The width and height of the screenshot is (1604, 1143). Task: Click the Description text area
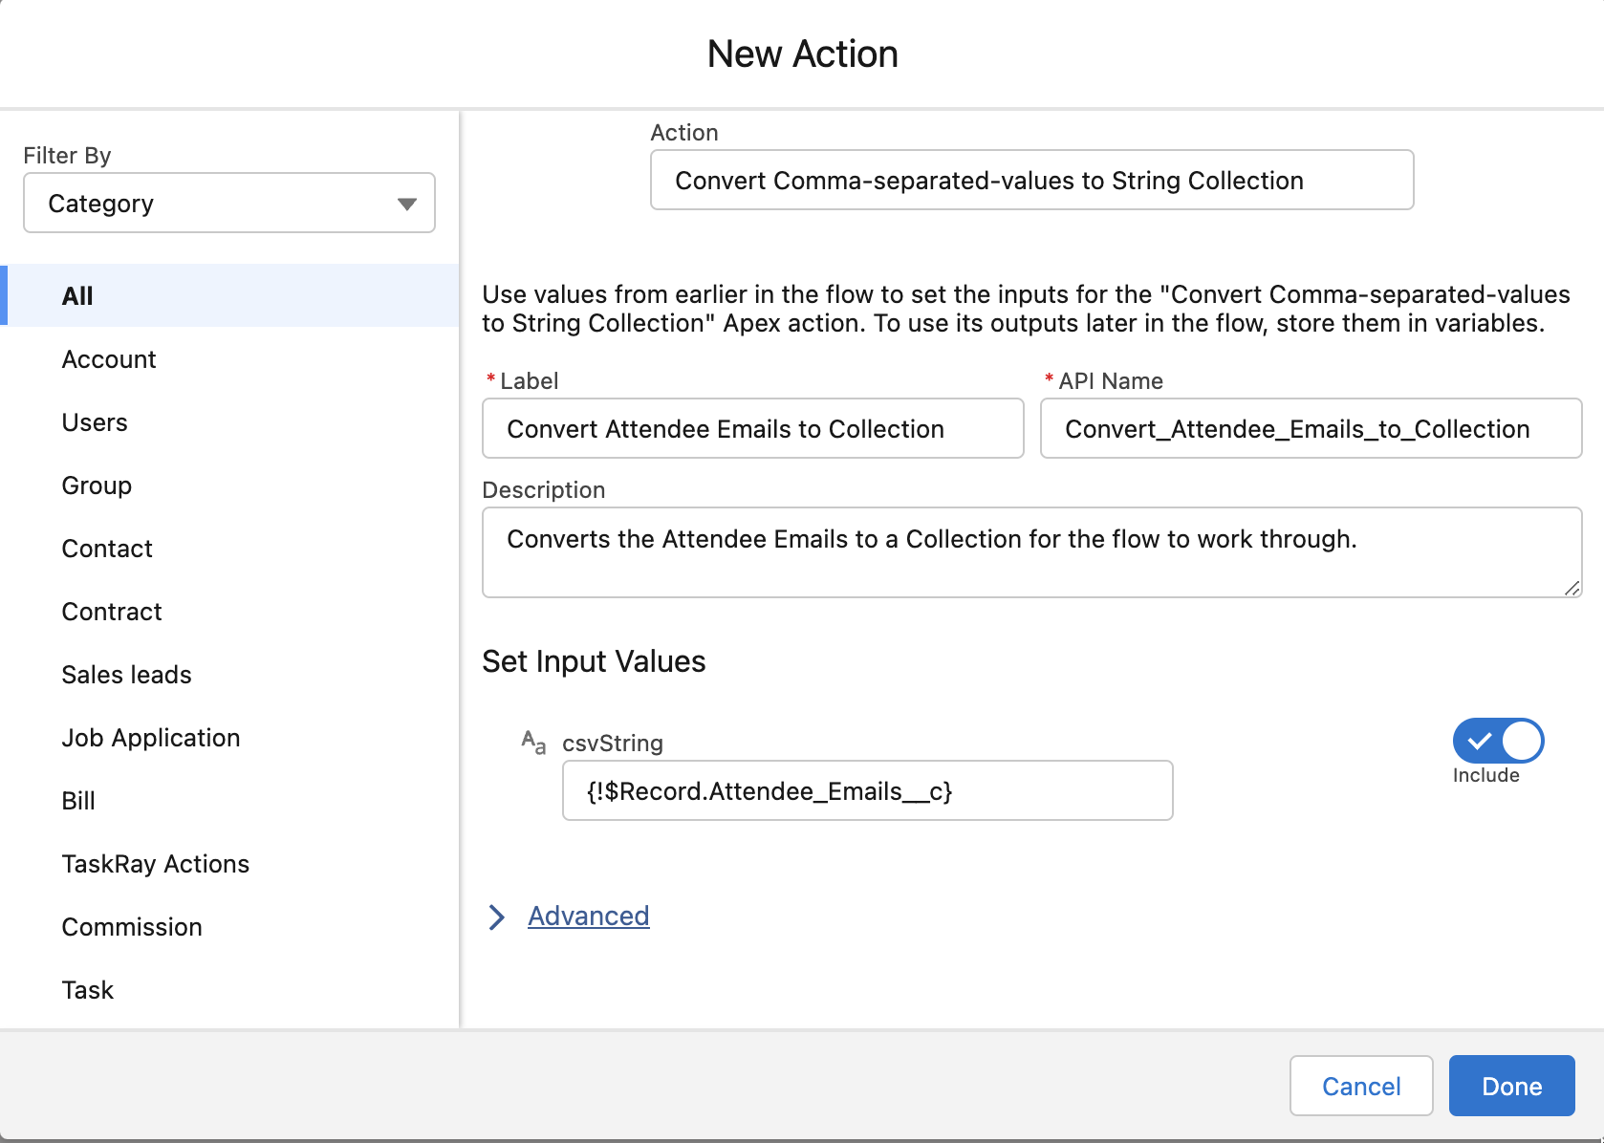(x=1030, y=551)
